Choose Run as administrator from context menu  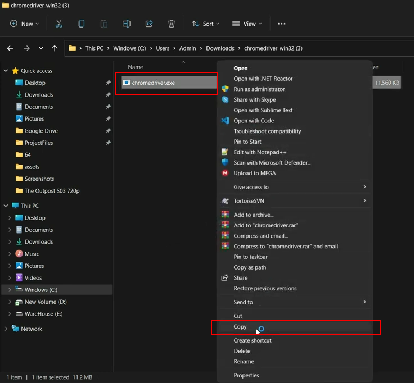(259, 89)
